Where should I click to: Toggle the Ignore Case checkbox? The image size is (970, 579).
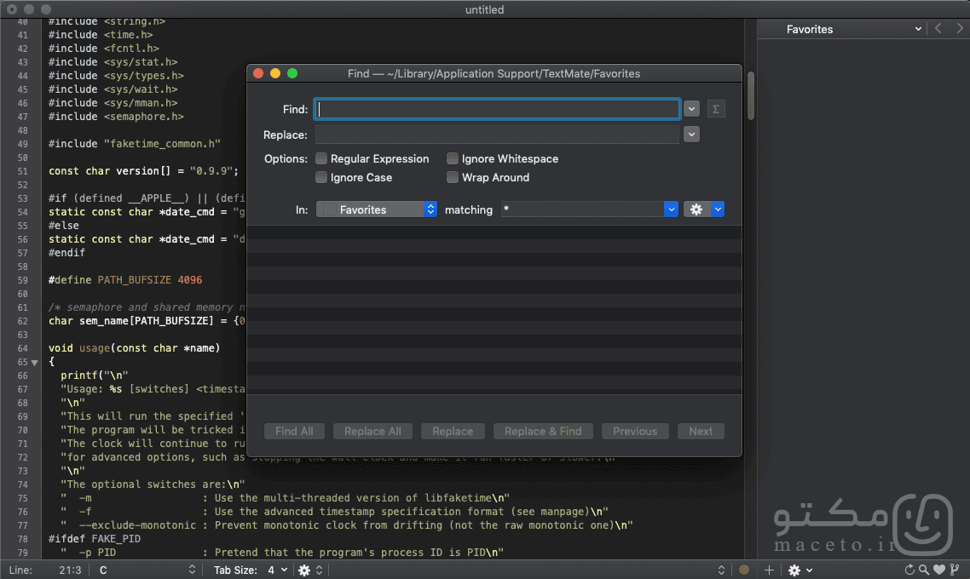pos(321,177)
